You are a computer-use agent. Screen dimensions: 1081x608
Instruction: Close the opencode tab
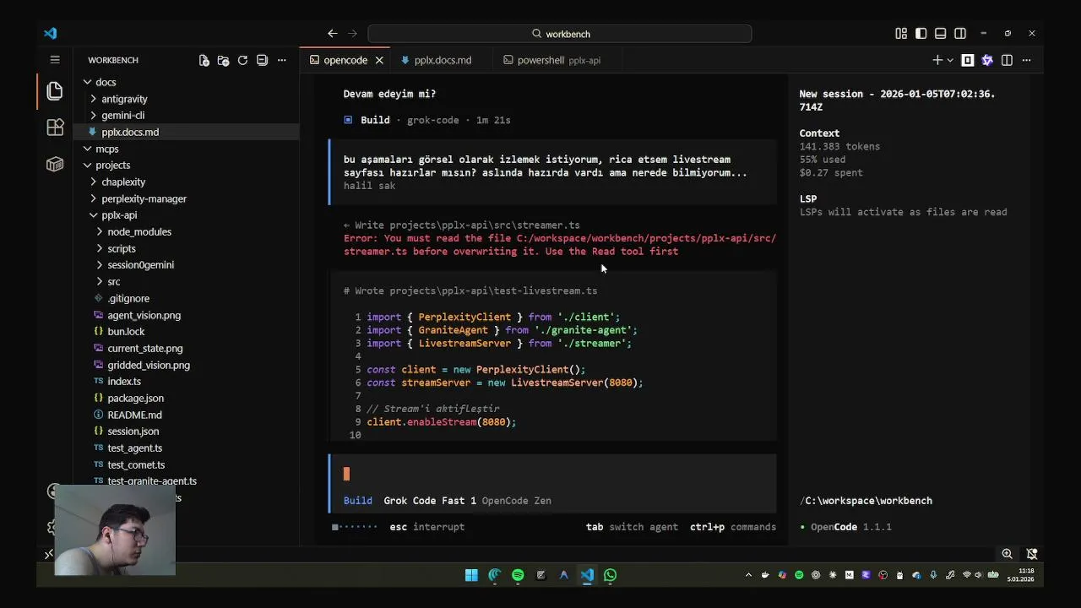click(379, 60)
